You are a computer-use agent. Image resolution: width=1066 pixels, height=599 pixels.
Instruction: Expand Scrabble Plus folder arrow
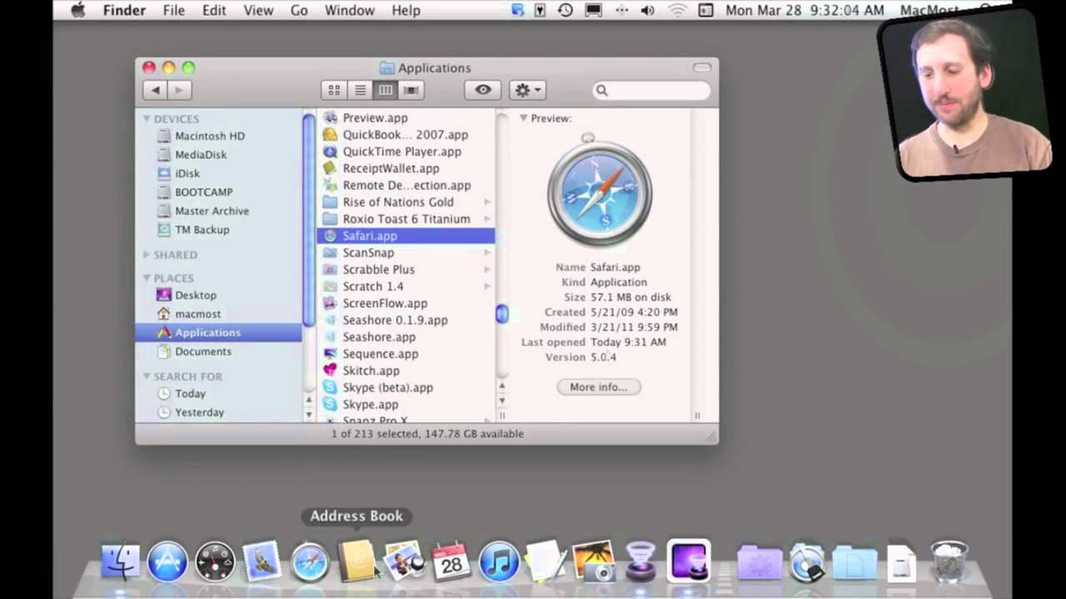pyautogui.click(x=487, y=270)
